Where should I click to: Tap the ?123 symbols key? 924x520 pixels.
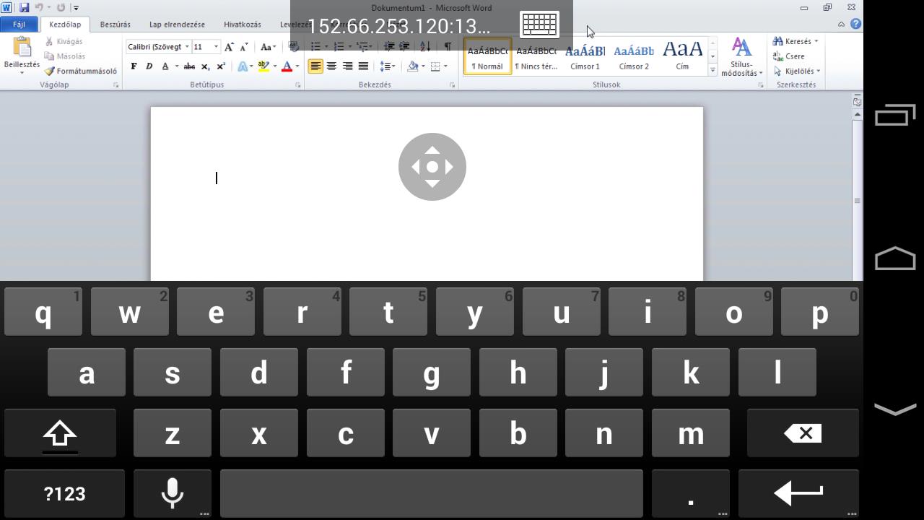64,493
